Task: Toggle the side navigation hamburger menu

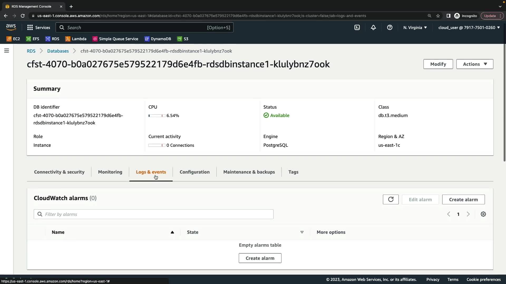Action: pos(7,50)
